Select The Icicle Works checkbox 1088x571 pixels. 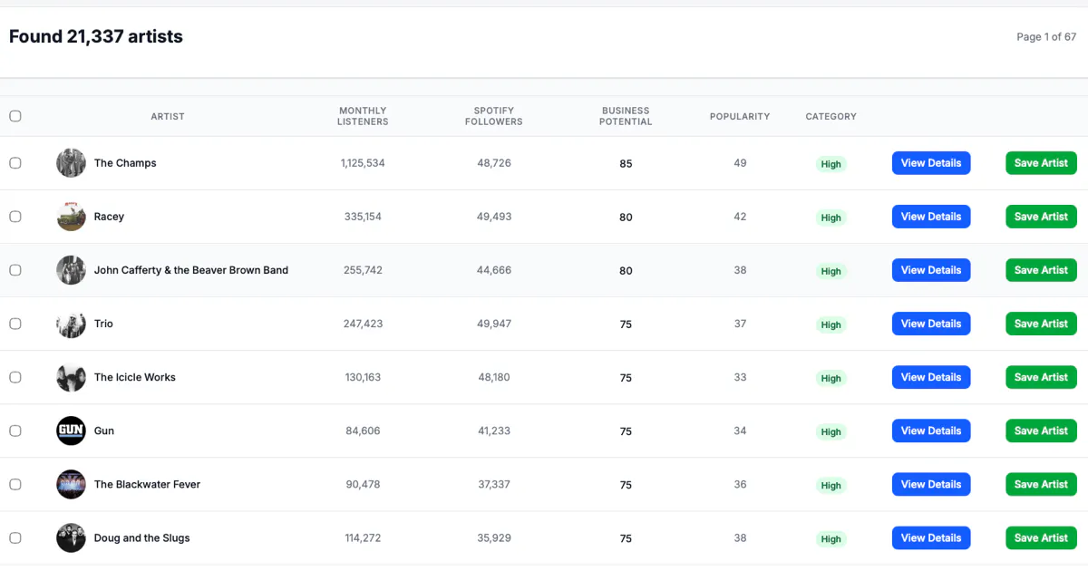click(x=15, y=377)
